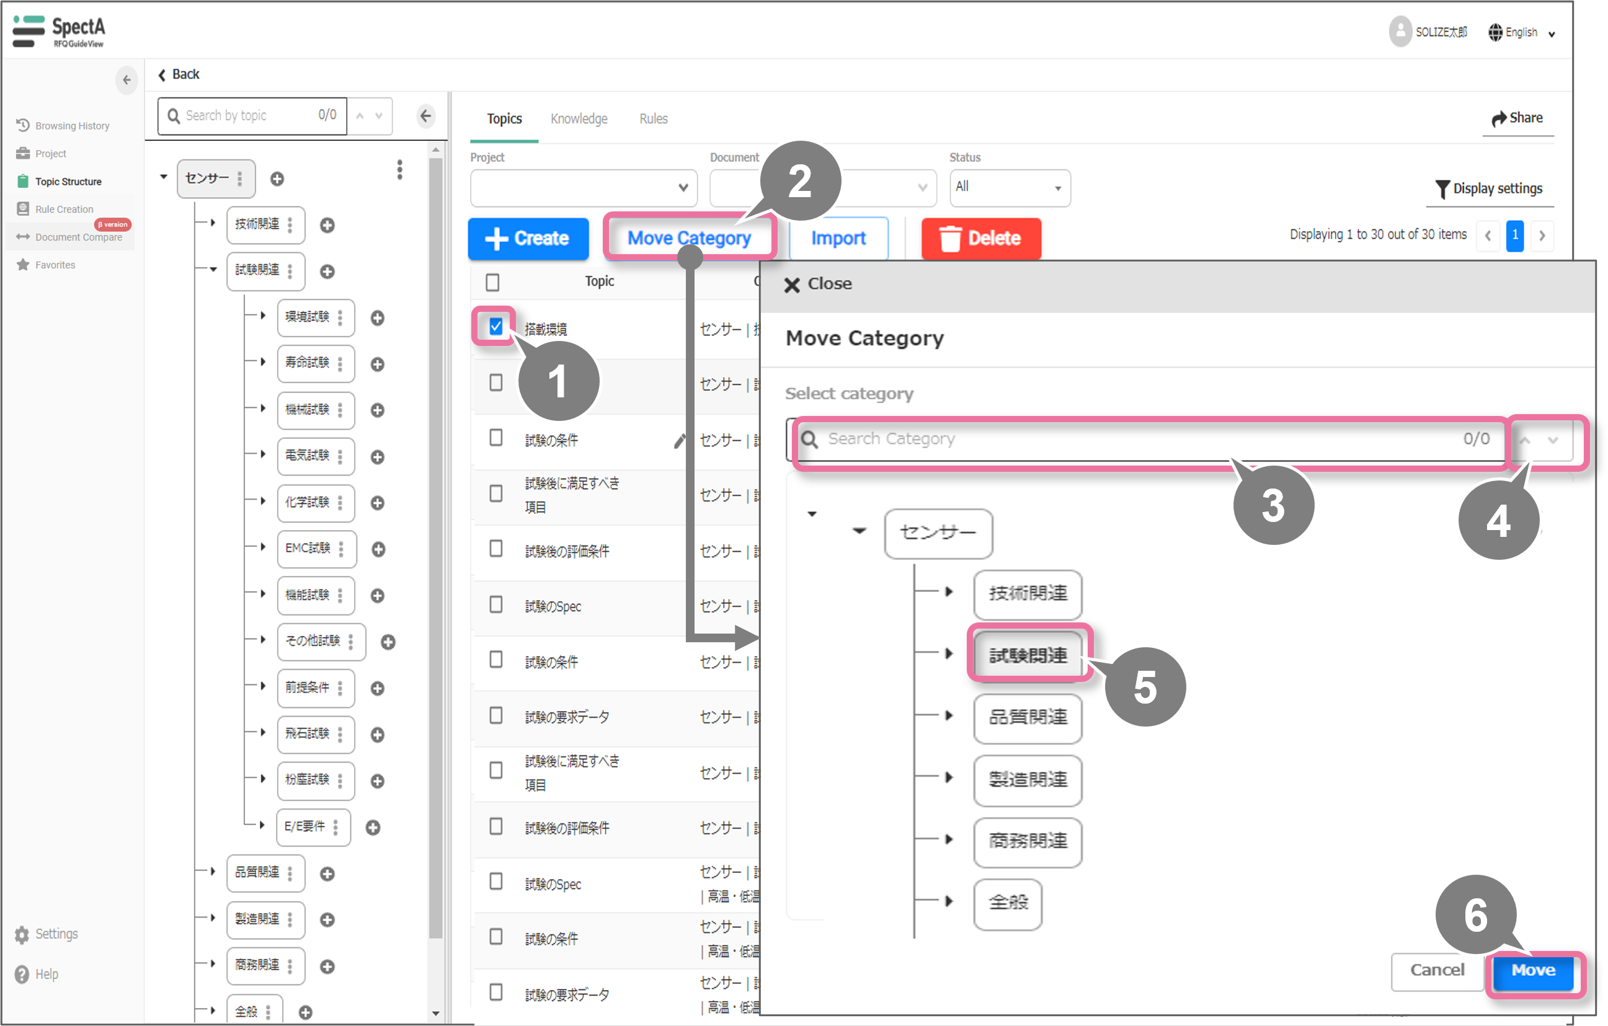This screenshot has height=1026, width=1608.
Task: Collapse the 試験関連 node in left tree
Action: pos(213,270)
